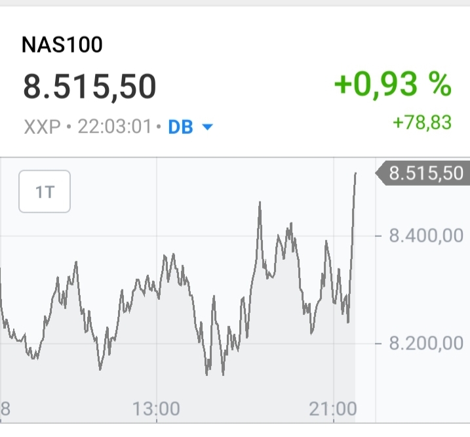The image size is (470, 437).
Task: Click the 8 label at the time axis start
Action: [x=5, y=409]
